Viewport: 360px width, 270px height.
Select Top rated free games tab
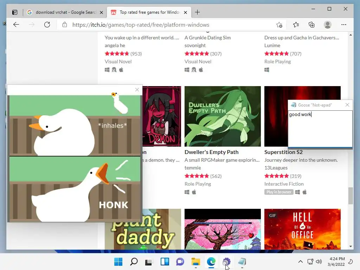click(x=149, y=12)
